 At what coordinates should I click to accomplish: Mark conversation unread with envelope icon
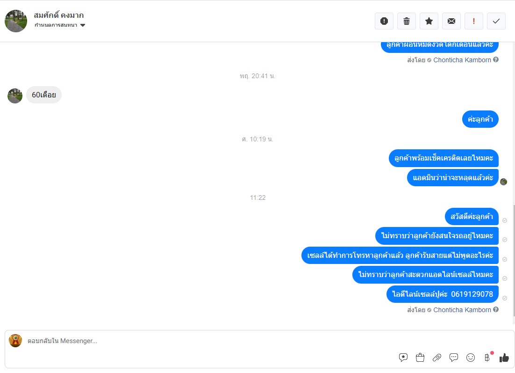point(451,21)
